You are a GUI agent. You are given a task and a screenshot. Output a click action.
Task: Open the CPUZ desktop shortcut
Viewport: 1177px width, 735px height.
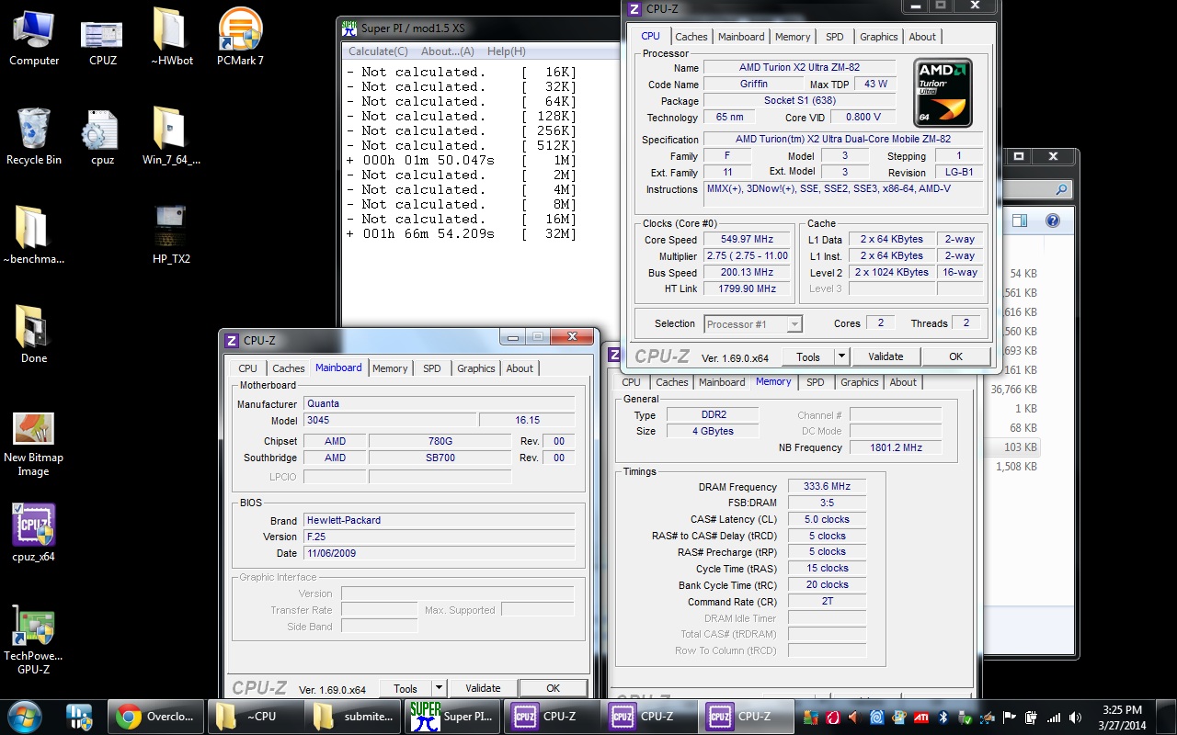point(102,39)
